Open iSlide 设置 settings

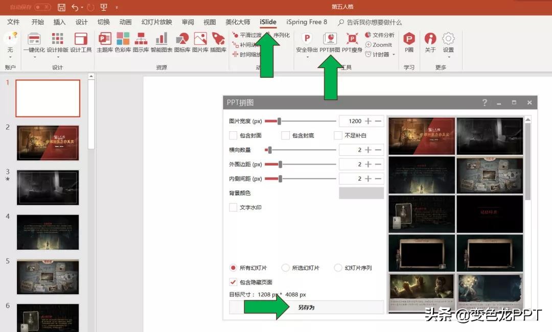(x=449, y=42)
